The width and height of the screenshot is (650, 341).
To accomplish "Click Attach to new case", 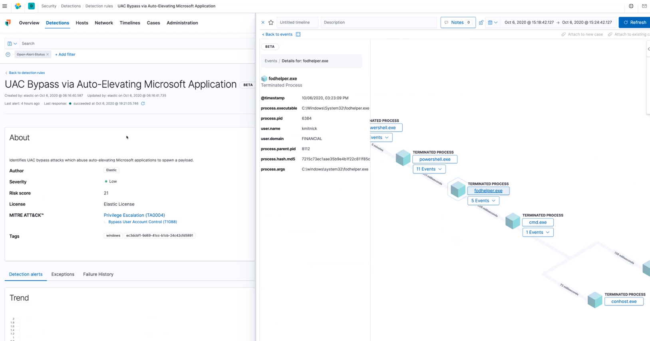I will pyautogui.click(x=582, y=34).
